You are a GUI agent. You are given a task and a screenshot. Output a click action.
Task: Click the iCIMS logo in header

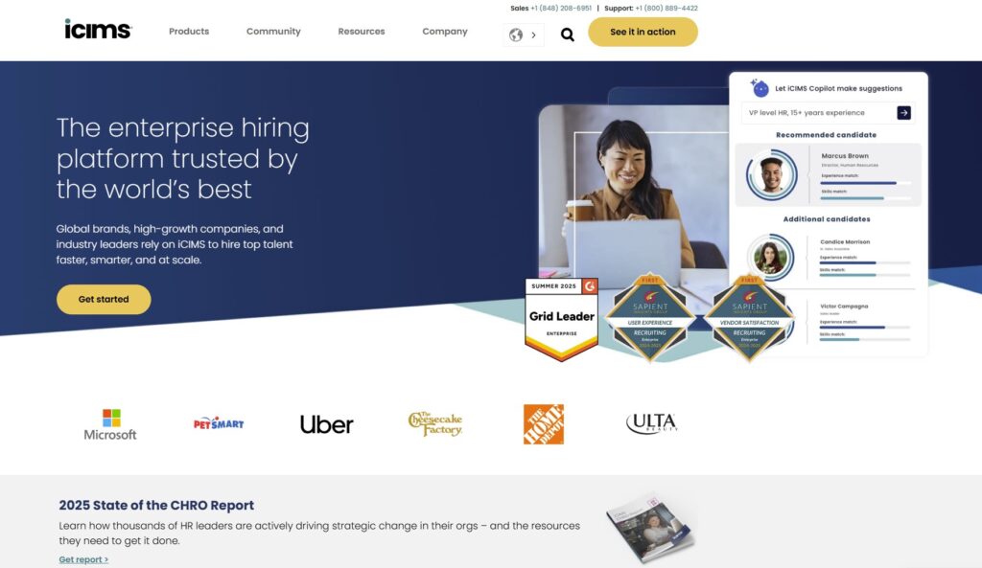98,30
